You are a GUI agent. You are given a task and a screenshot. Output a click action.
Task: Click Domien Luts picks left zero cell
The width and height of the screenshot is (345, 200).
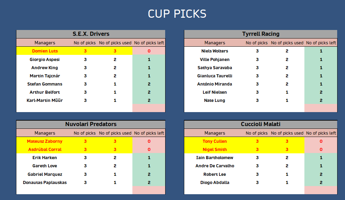(x=149, y=51)
